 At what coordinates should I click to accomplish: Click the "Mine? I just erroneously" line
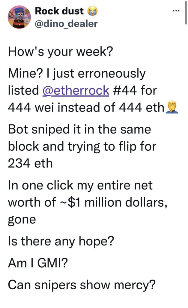click(77, 73)
